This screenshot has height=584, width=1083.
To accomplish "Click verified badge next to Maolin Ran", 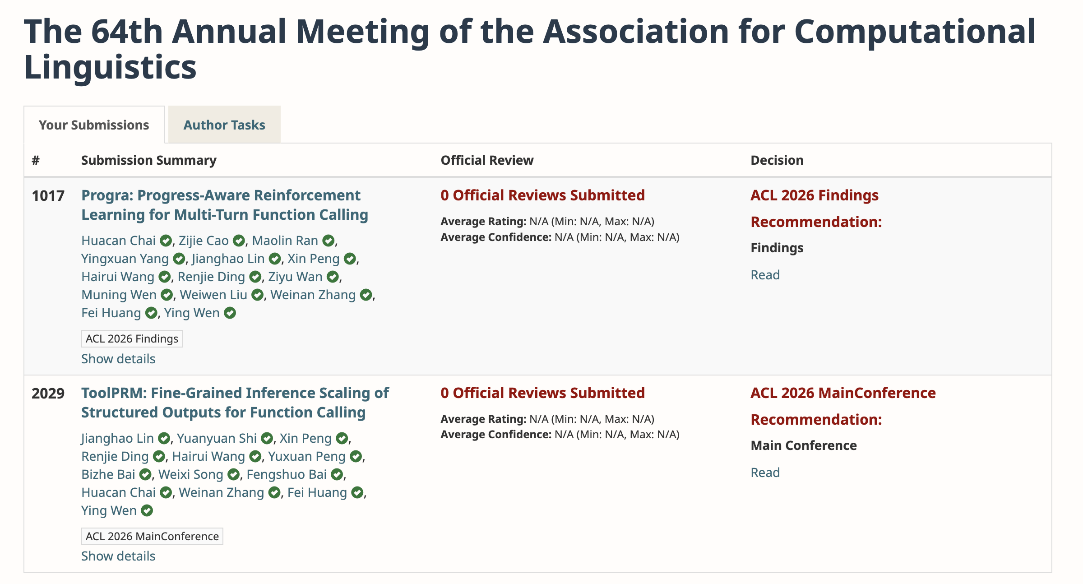I will click(x=329, y=241).
